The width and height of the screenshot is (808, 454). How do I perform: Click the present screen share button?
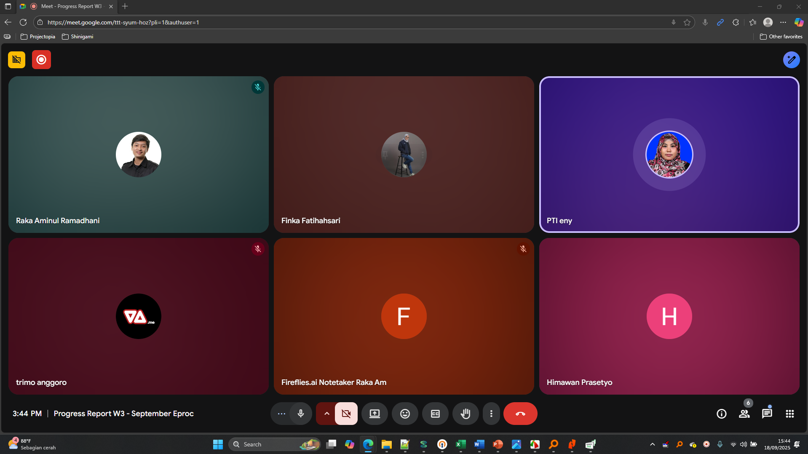(374, 414)
